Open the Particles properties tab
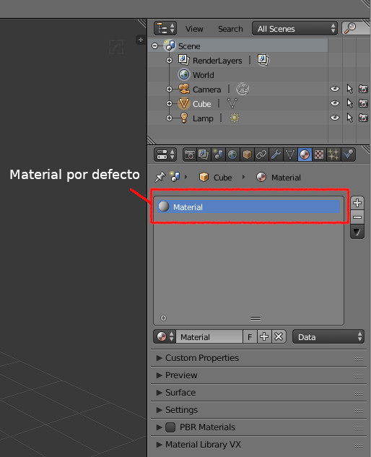 (333, 154)
